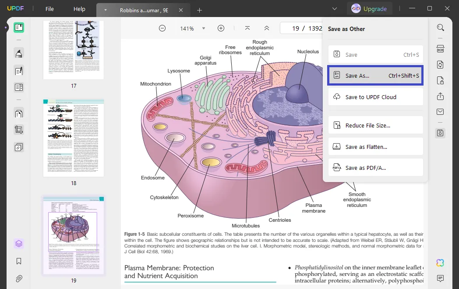The image size is (459, 289).
Task: Select the OCR tool
Action: tap(440, 48)
